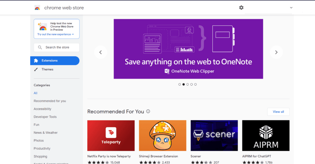Image resolution: width=315 pixels, height=164 pixels.
Task: Go to previous carousel slide
Action: (101, 52)
